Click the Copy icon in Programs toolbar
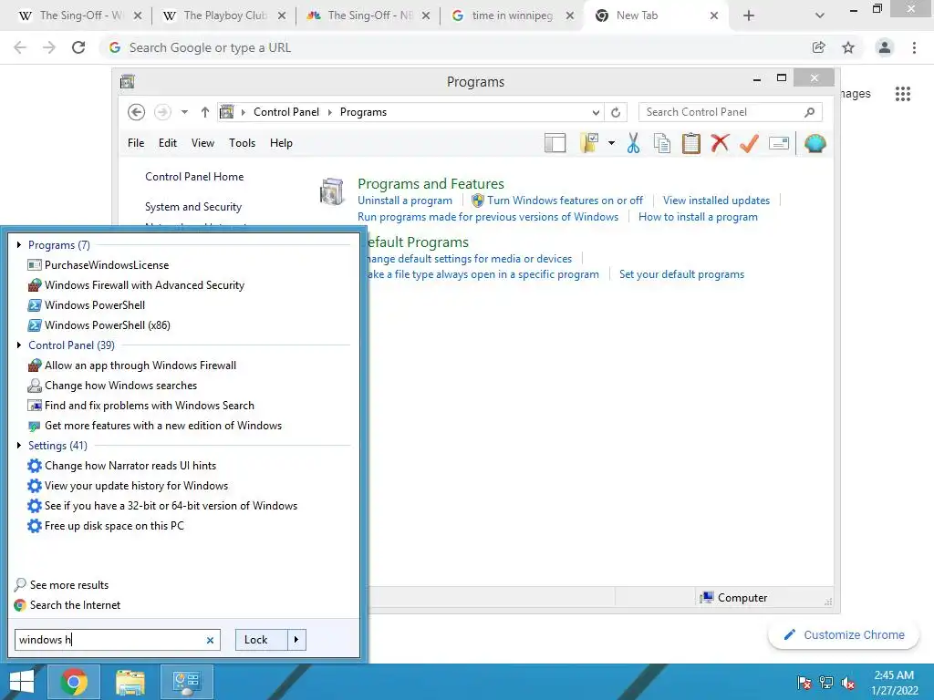934x700 pixels. 662,143
